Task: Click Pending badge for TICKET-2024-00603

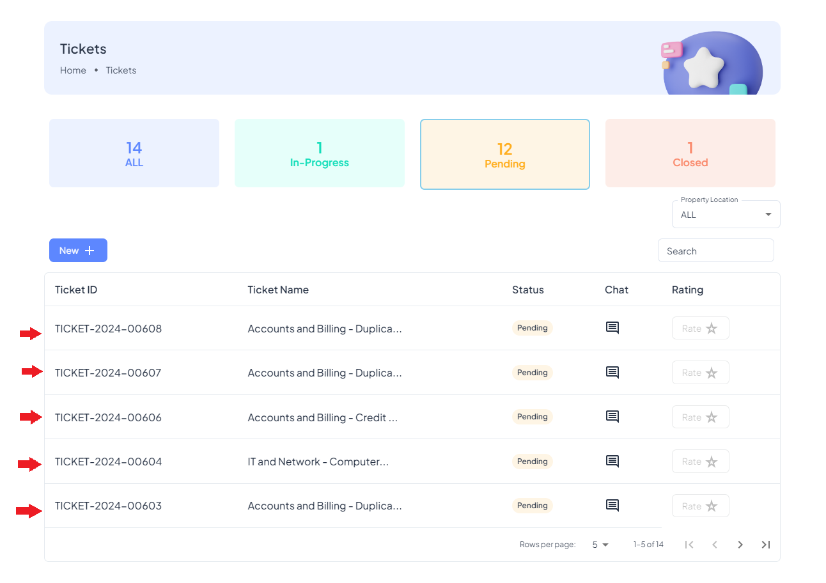Action: click(x=533, y=506)
